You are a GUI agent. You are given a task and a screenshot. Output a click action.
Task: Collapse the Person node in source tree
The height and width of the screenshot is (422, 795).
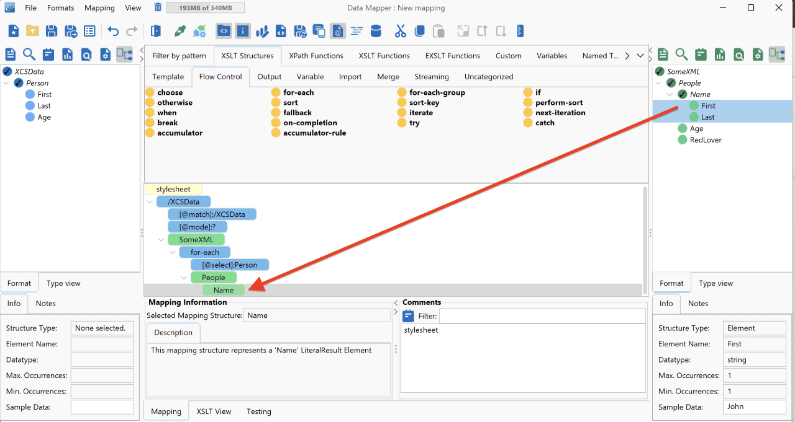point(7,83)
